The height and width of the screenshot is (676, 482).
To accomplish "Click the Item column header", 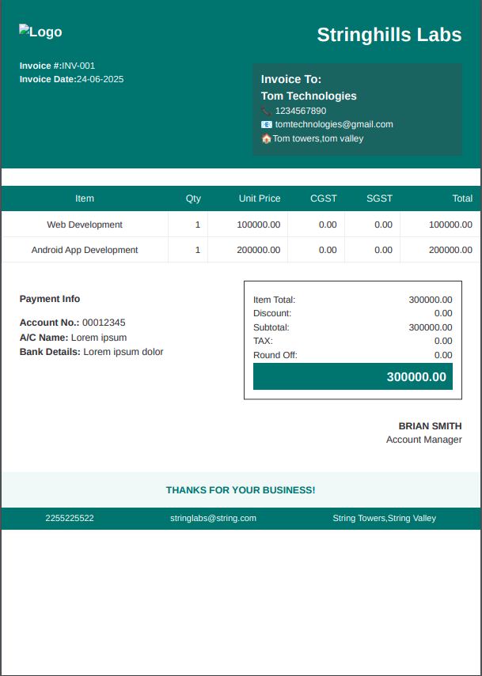I will coord(85,198).
